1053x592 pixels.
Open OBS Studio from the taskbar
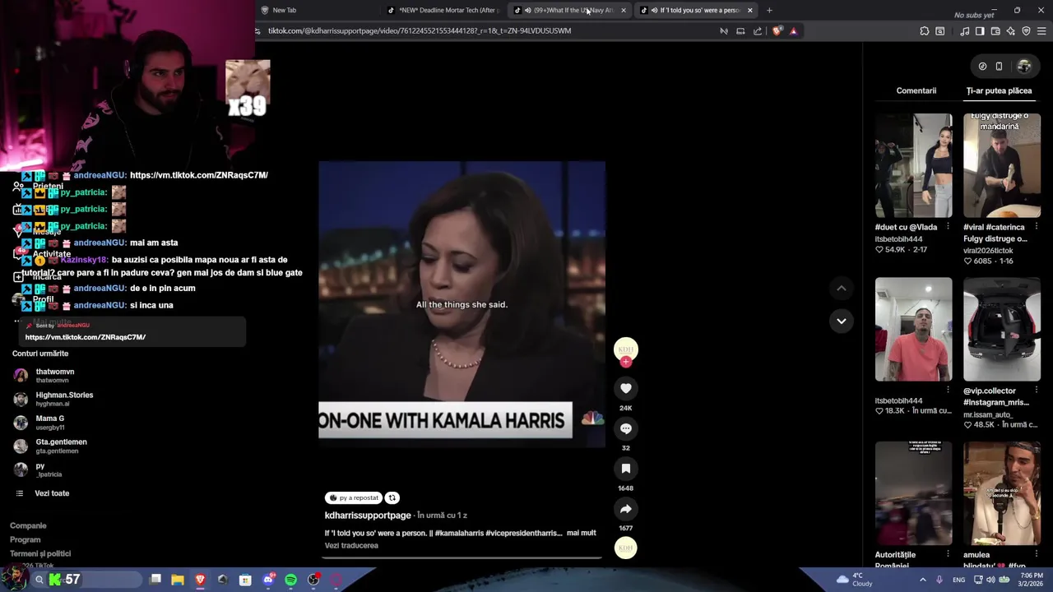(x=313, y=580)
